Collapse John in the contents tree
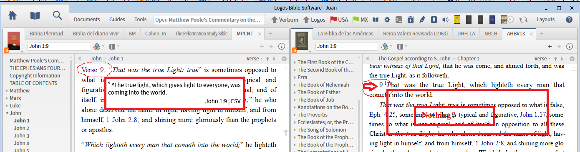The height and width of the screenshot is (152, 580). point(7,113)
